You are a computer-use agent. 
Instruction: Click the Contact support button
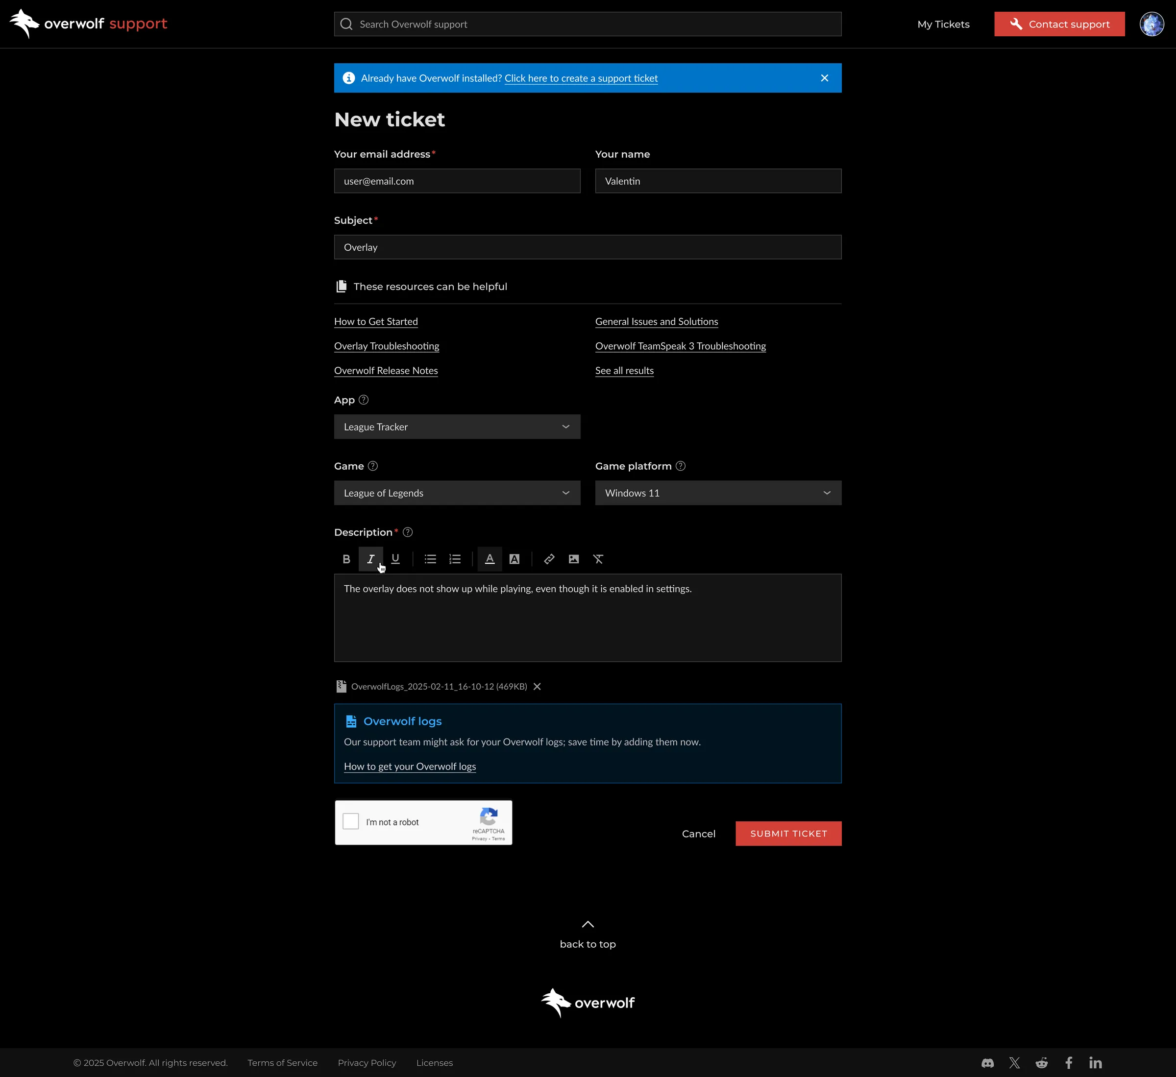(1059, 24)
